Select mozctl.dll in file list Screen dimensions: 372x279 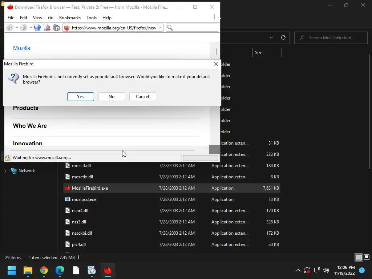pyautogui.click(x=172, y=166)
